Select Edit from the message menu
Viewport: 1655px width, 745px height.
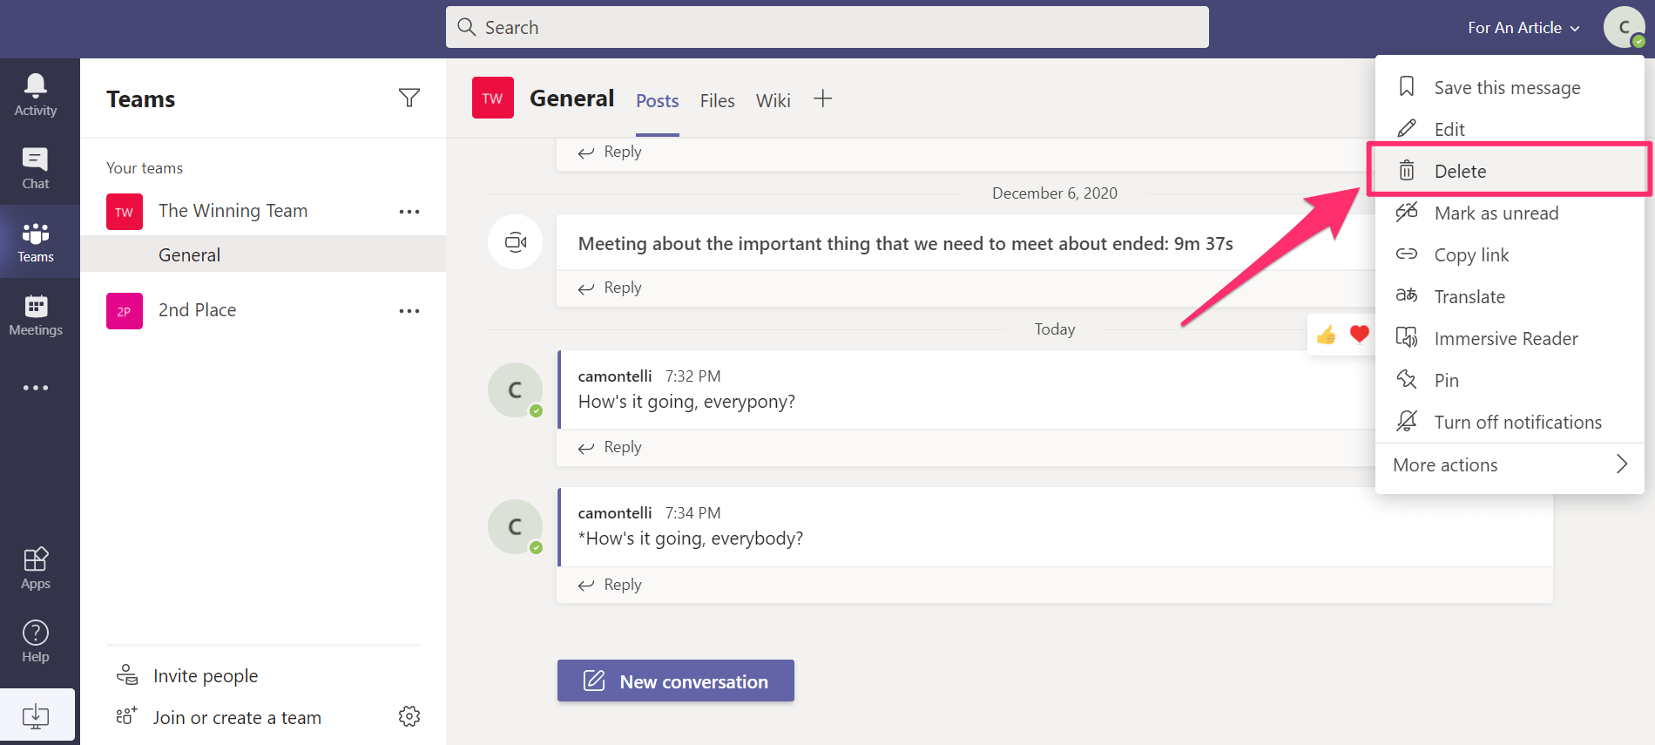pyautogui.click(x=1510, y=129)
